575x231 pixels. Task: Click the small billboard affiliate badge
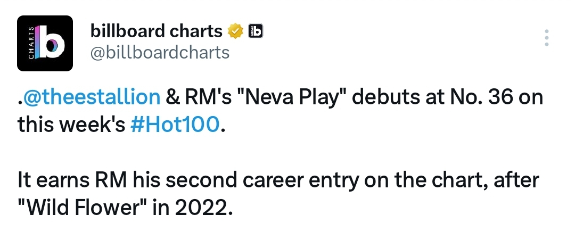(256, 31)
